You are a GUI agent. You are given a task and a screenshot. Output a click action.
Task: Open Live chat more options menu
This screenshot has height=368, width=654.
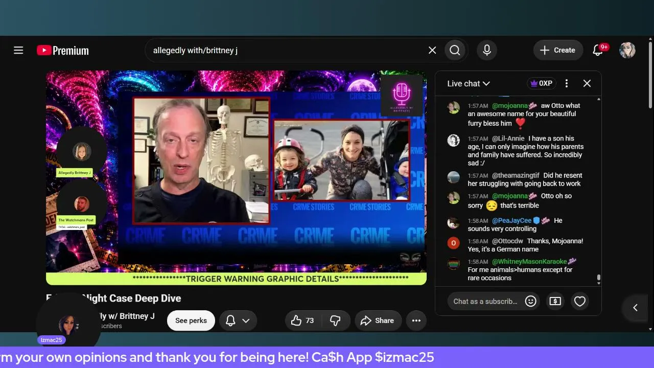click(566, 83)
